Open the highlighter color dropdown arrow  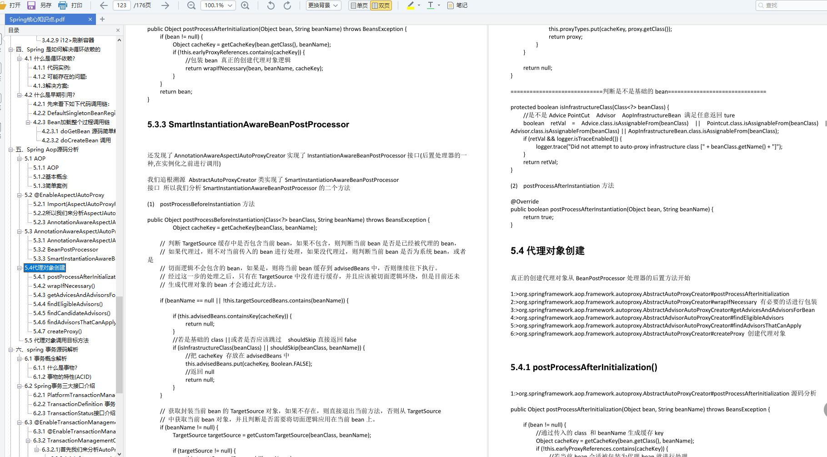(x=419, y=5)
